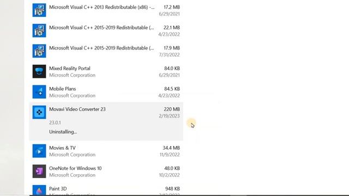Image resolution: width=349 pixels, height=196 pixels.
Task: Select the Movies & TV app name
Action: click(x=62, y=148)
